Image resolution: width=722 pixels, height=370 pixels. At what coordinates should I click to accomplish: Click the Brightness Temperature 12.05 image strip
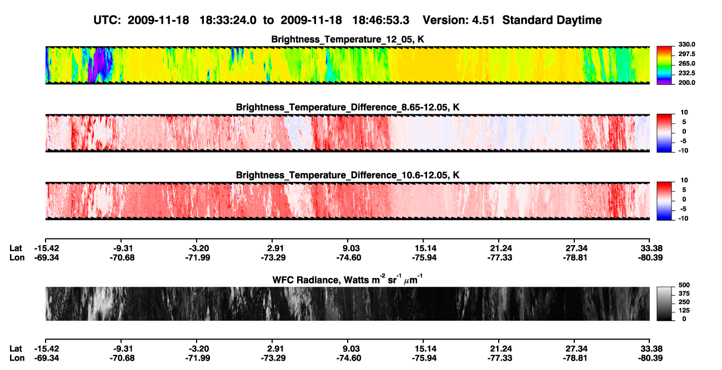click(348, 65)
